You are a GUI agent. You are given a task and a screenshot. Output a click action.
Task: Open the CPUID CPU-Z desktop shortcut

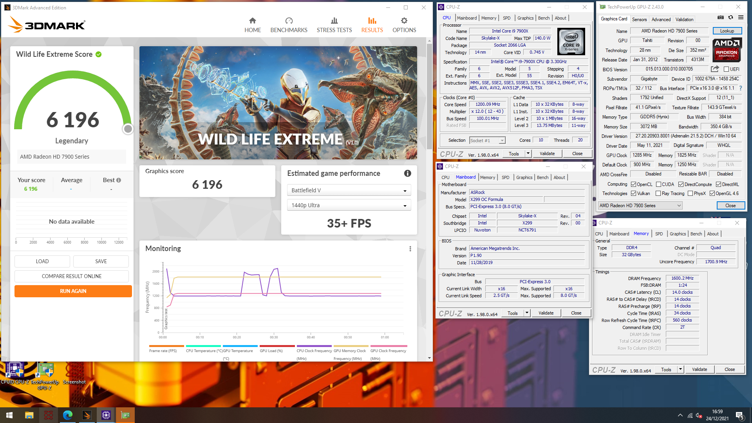click(x=14, y=373)
